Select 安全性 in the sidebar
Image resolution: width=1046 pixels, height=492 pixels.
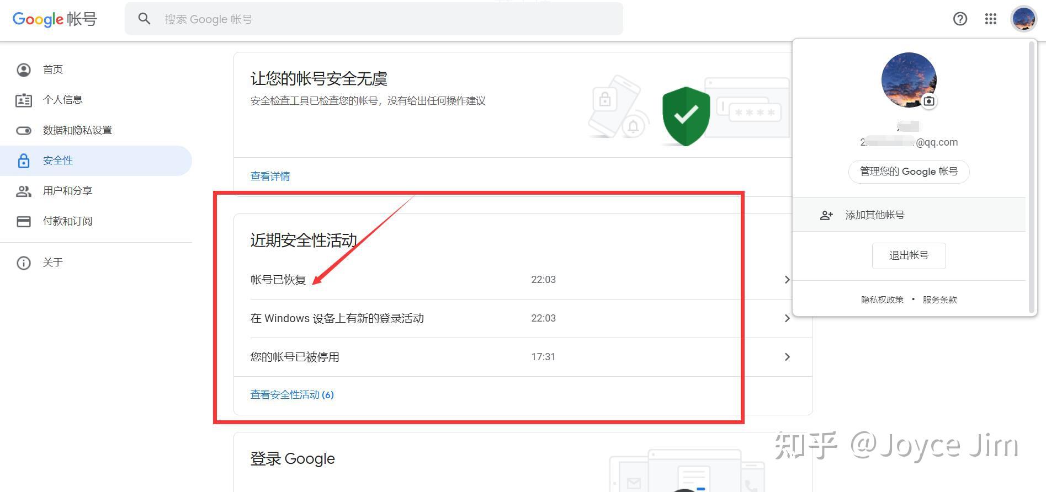(96, 161)
